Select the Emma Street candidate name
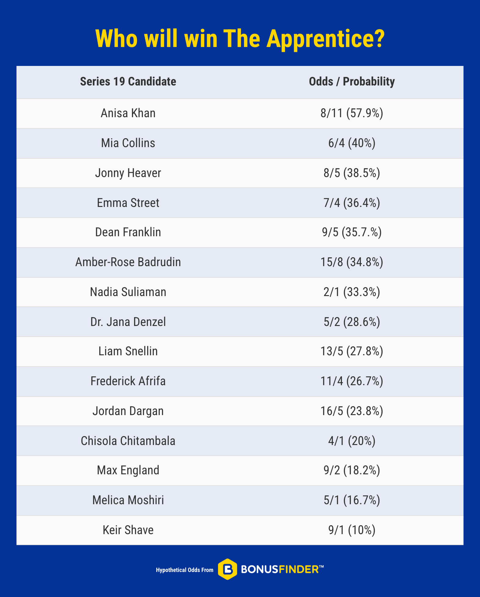Screen dimensions: 480x597 coord(128,203)
